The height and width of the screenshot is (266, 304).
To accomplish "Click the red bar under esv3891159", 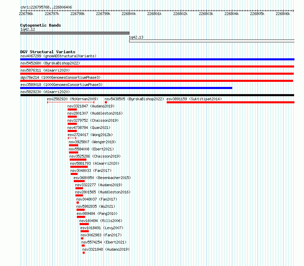I will point(231,102).
